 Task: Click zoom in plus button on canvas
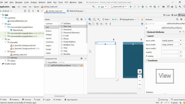pos(140,77)
